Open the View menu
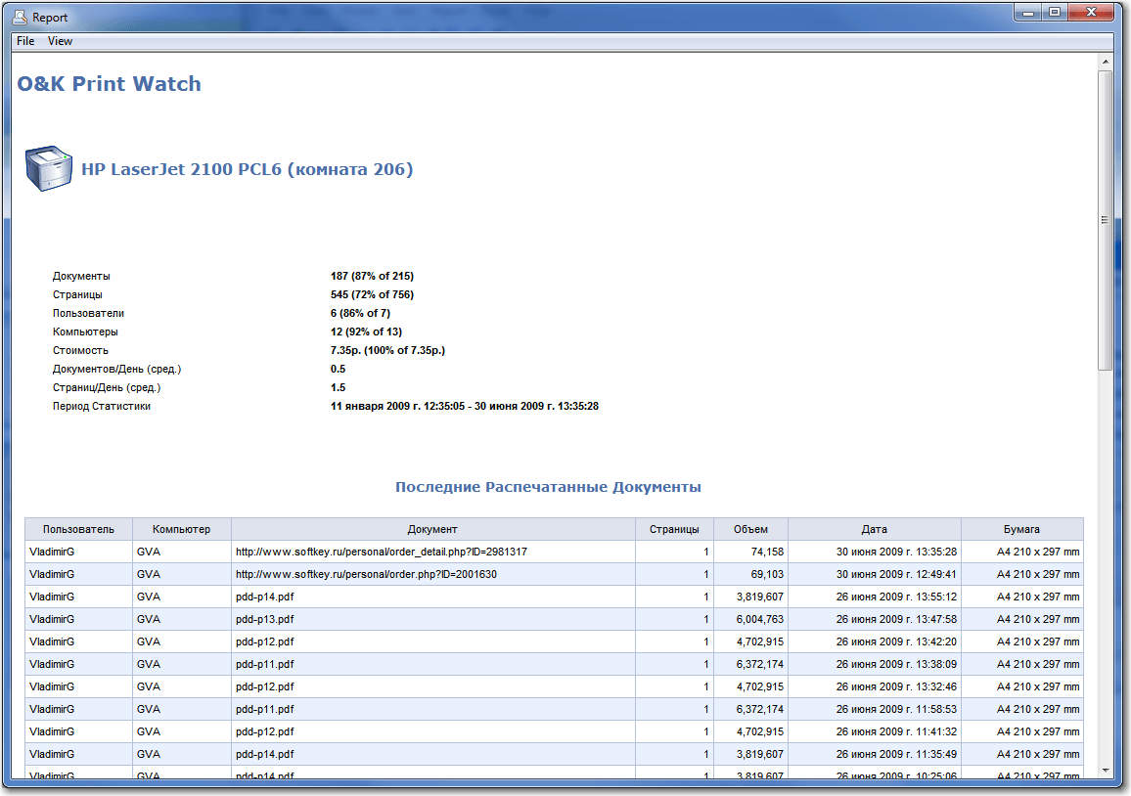Image resolution: width=1131 pixels, height=796 pixels. (60, 41)
